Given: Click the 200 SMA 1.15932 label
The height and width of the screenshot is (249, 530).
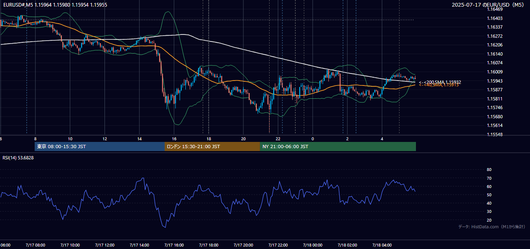Looking at the screenshot, I should [x=440, y=82].
